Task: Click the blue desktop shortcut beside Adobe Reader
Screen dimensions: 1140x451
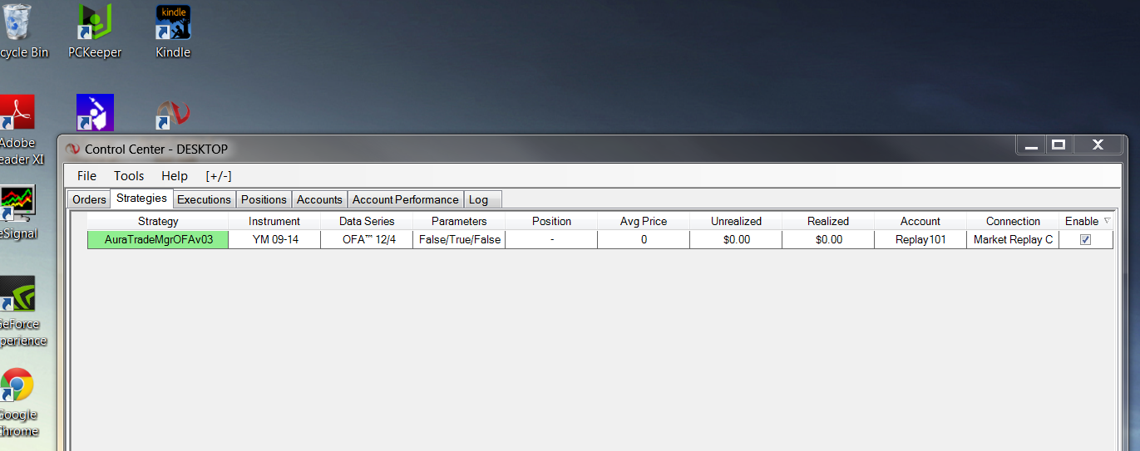Action: click(95, 113)
